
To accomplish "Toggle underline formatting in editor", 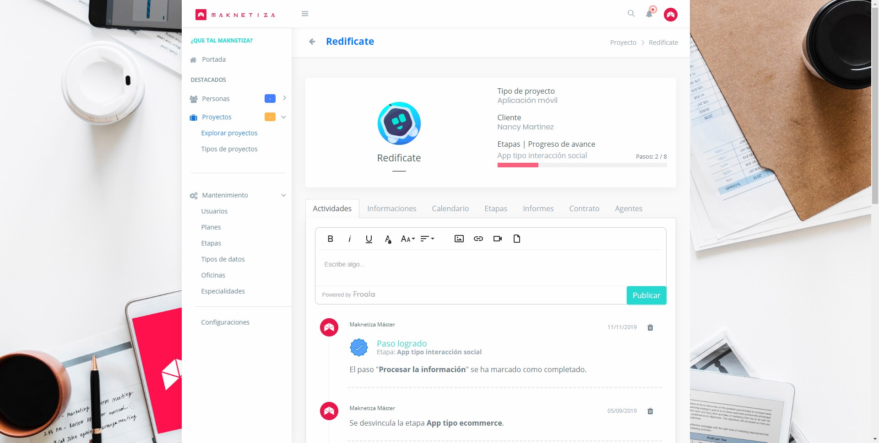I will [x=369, y=239].
